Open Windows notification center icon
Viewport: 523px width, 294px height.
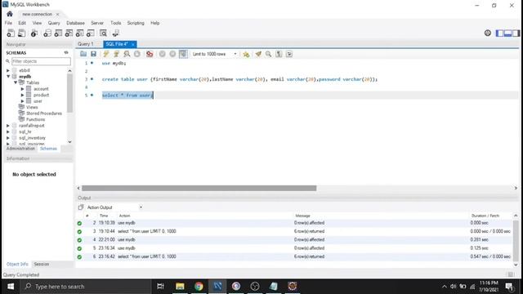pos(509,287)
